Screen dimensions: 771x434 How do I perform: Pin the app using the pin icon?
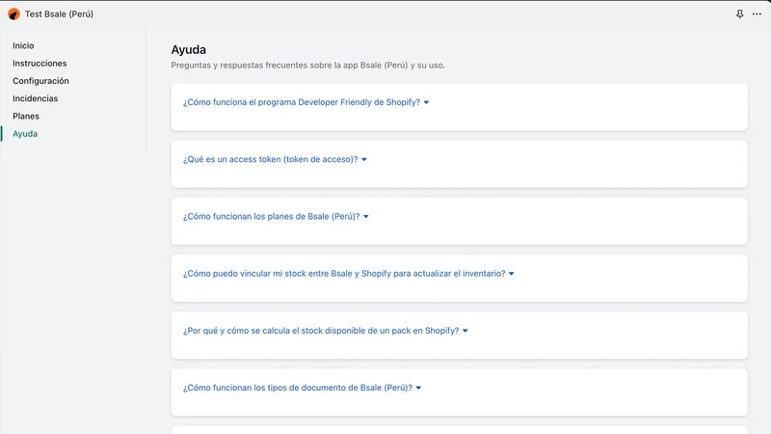click(739, 14)
